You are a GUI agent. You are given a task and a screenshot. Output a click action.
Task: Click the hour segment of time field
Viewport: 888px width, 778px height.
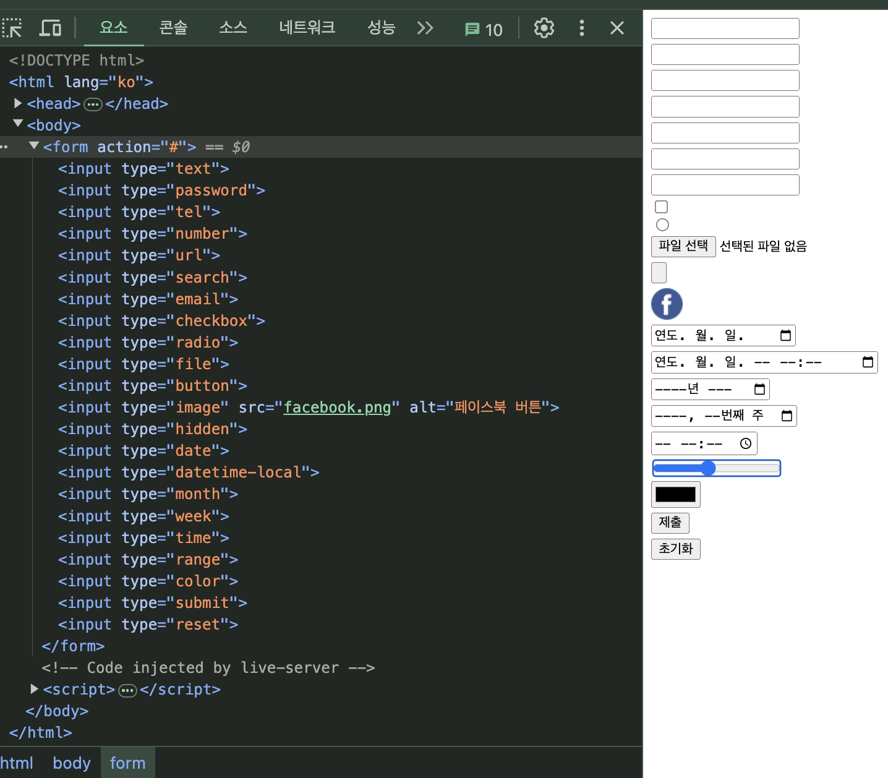click(688, 444)
